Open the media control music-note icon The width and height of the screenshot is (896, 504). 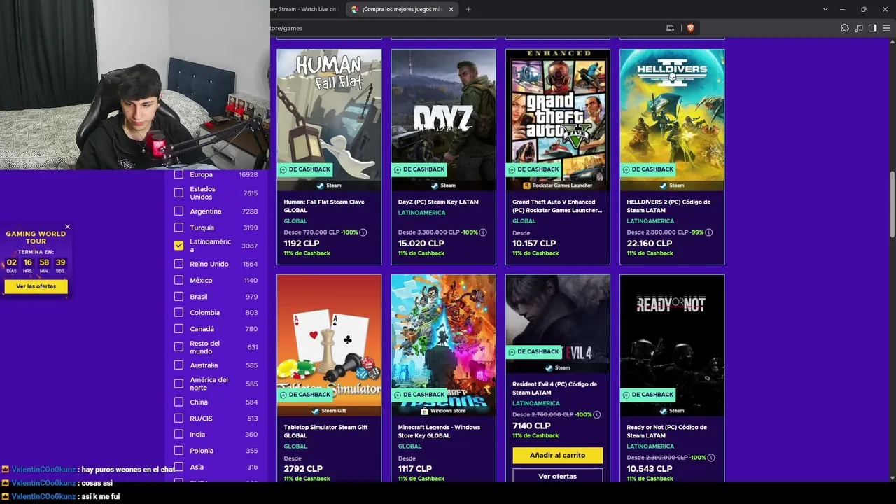(x=859, y=28)
